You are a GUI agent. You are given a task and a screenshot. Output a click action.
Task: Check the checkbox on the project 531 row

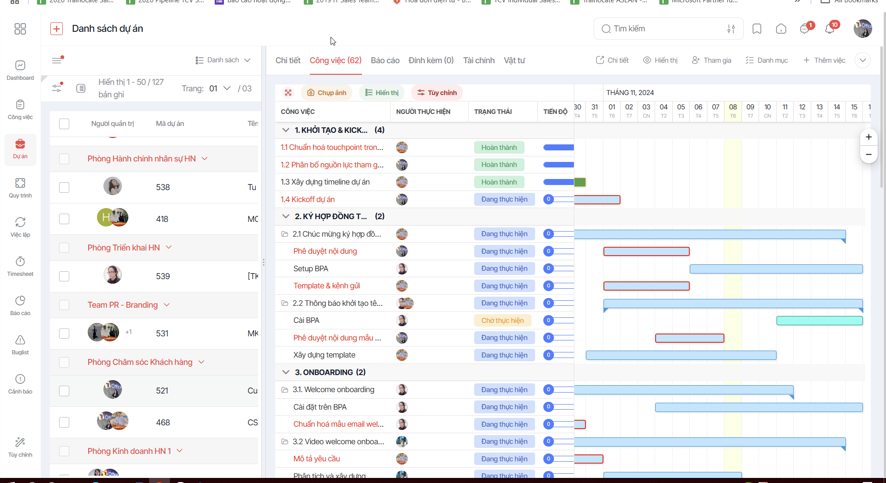point(64,333)
